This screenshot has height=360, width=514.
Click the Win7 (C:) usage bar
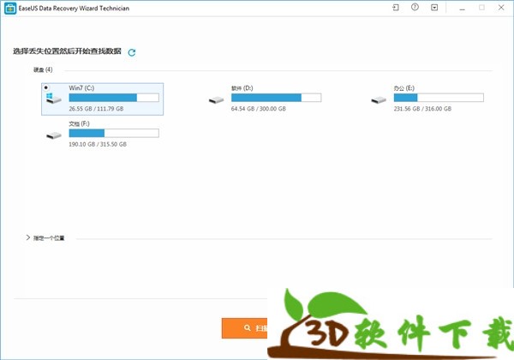tap(114, 98)
